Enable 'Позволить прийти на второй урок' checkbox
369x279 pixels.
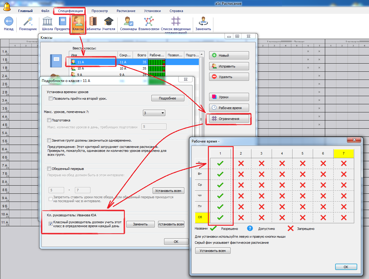coord(50,99)
